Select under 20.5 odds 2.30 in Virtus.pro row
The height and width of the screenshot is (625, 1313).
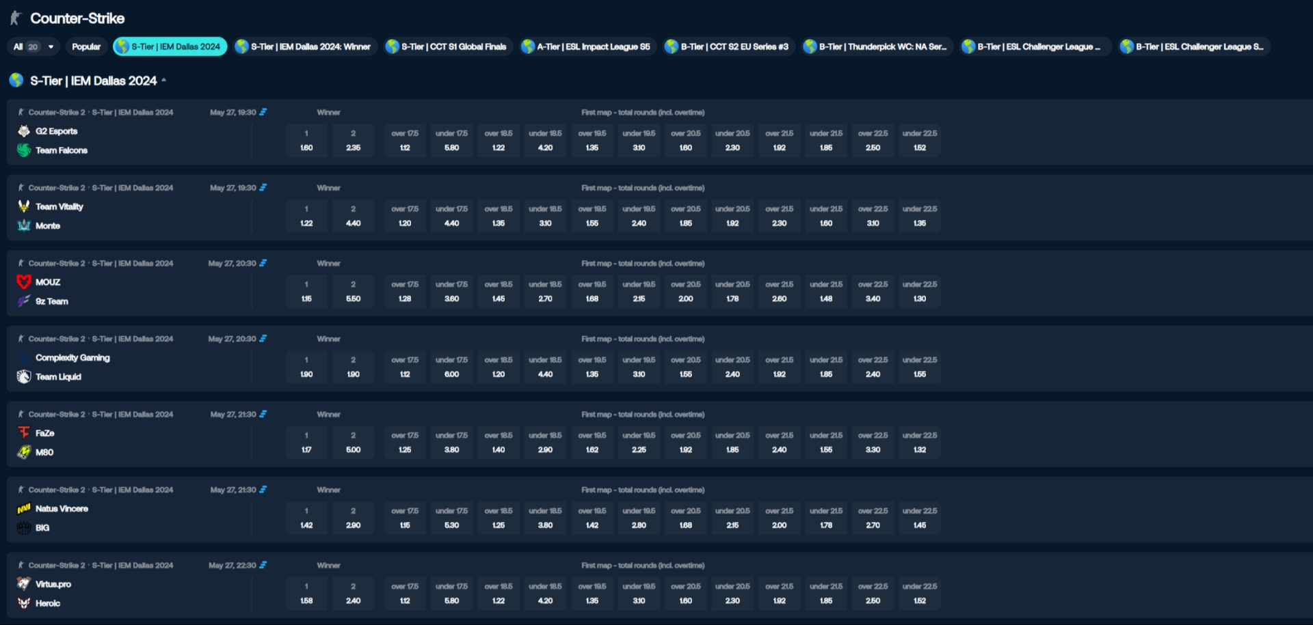point(732,594)
